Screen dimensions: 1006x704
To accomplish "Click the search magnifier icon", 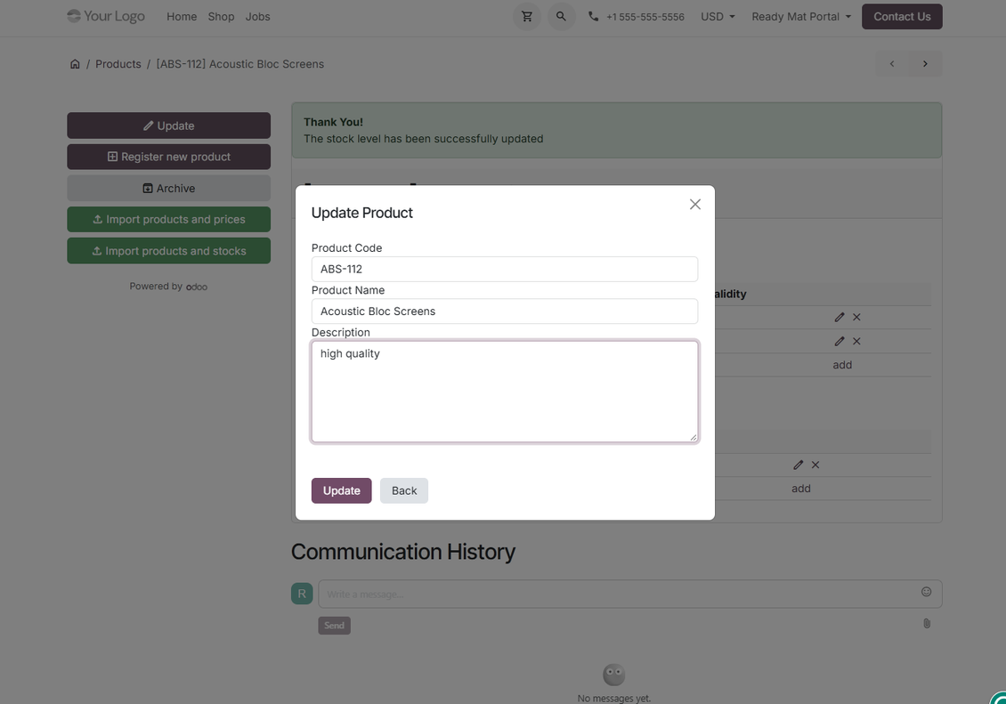I will [561, 17].
